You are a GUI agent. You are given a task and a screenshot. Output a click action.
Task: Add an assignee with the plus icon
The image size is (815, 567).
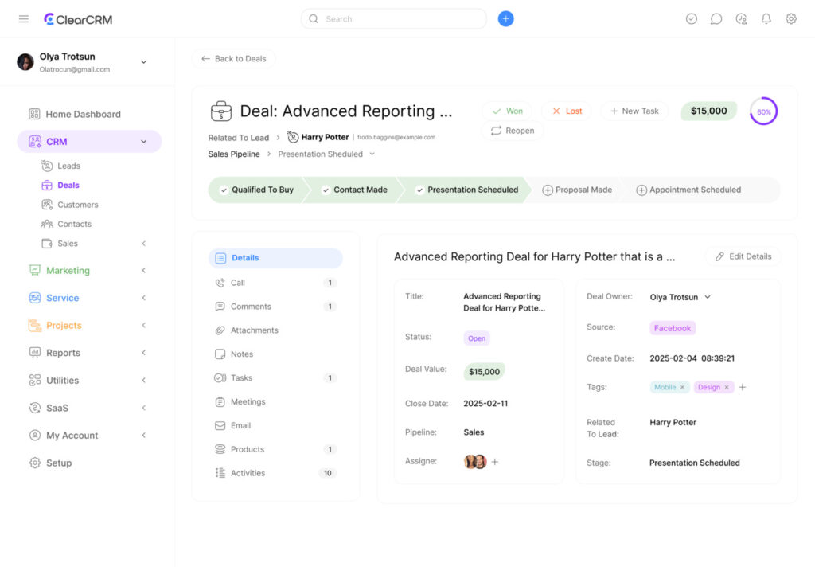point(494,462)
